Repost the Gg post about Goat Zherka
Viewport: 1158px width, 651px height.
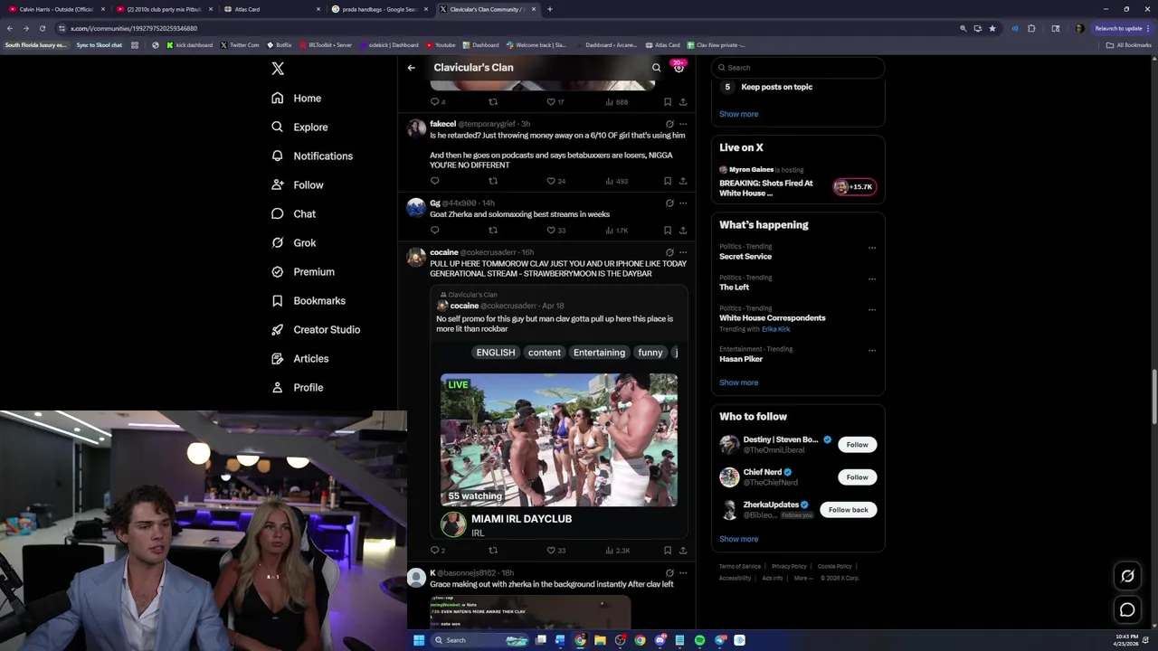[x=493, y=231]
